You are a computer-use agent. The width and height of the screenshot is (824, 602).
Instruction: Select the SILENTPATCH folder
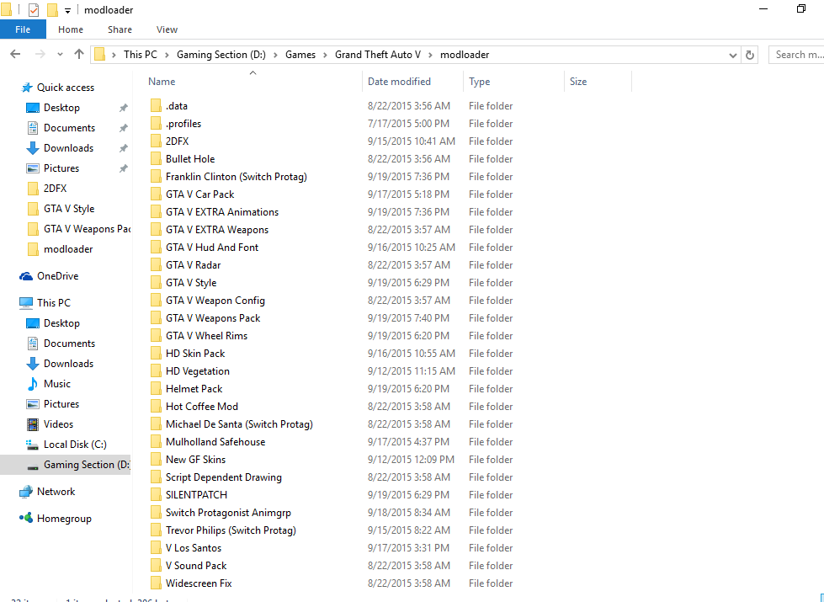tap(196, 495)
